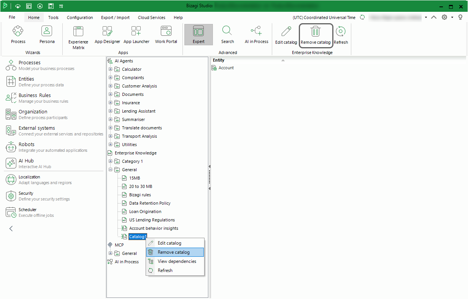The width and height of the screenshot is (468, 299).
Task: Select the US Lending Regulations catalog
Action: (x=152, y=220)
